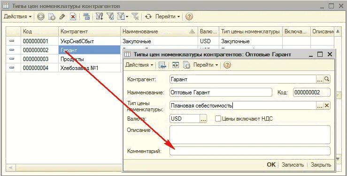Click the filter history funnel icon

tap(121, 16)
